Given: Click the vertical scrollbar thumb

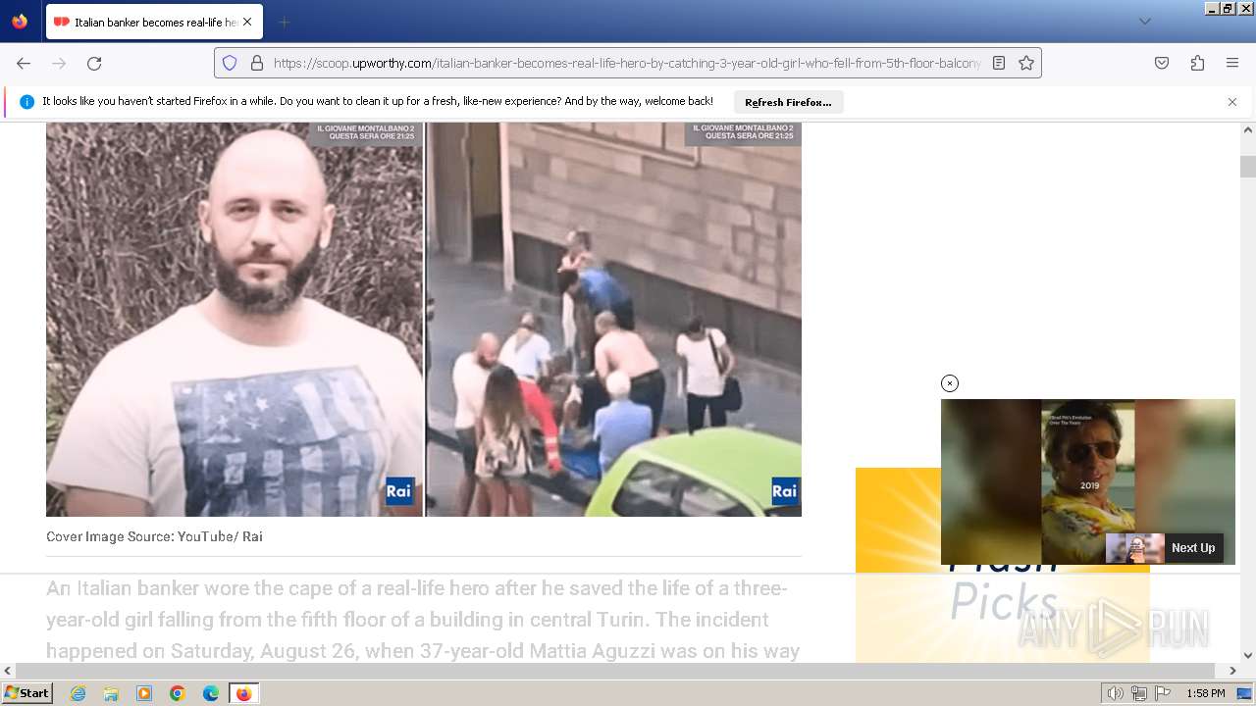Looking at the screenshot, I should click(x=1248, y=167).
